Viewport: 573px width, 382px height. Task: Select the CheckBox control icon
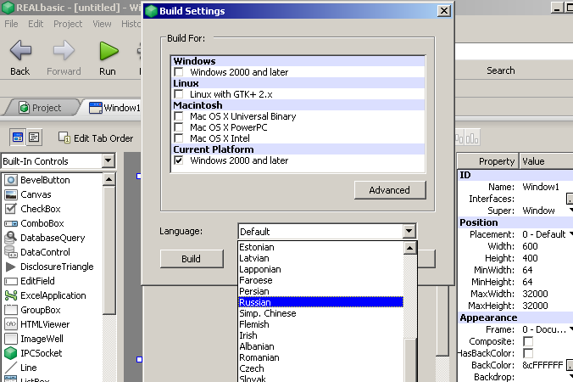pos(11,209)
